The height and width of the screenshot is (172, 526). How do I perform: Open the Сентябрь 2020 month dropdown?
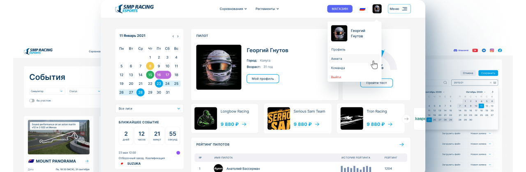(435, 92)
